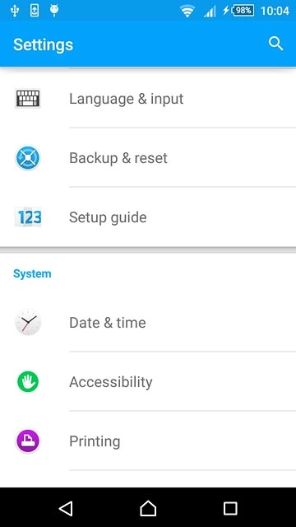296x527 pixels.
Task: Open Date & time settings
Action: tap(148, 322)
